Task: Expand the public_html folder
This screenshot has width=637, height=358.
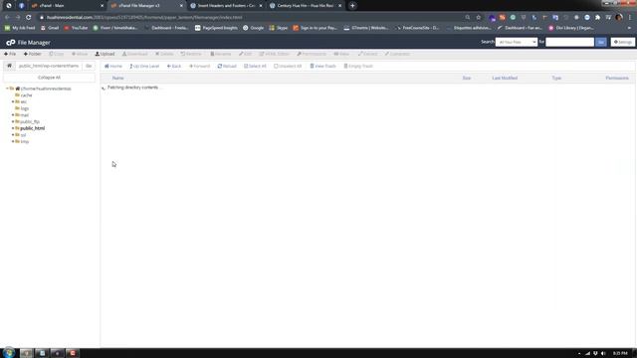Action: pos(13,128)
